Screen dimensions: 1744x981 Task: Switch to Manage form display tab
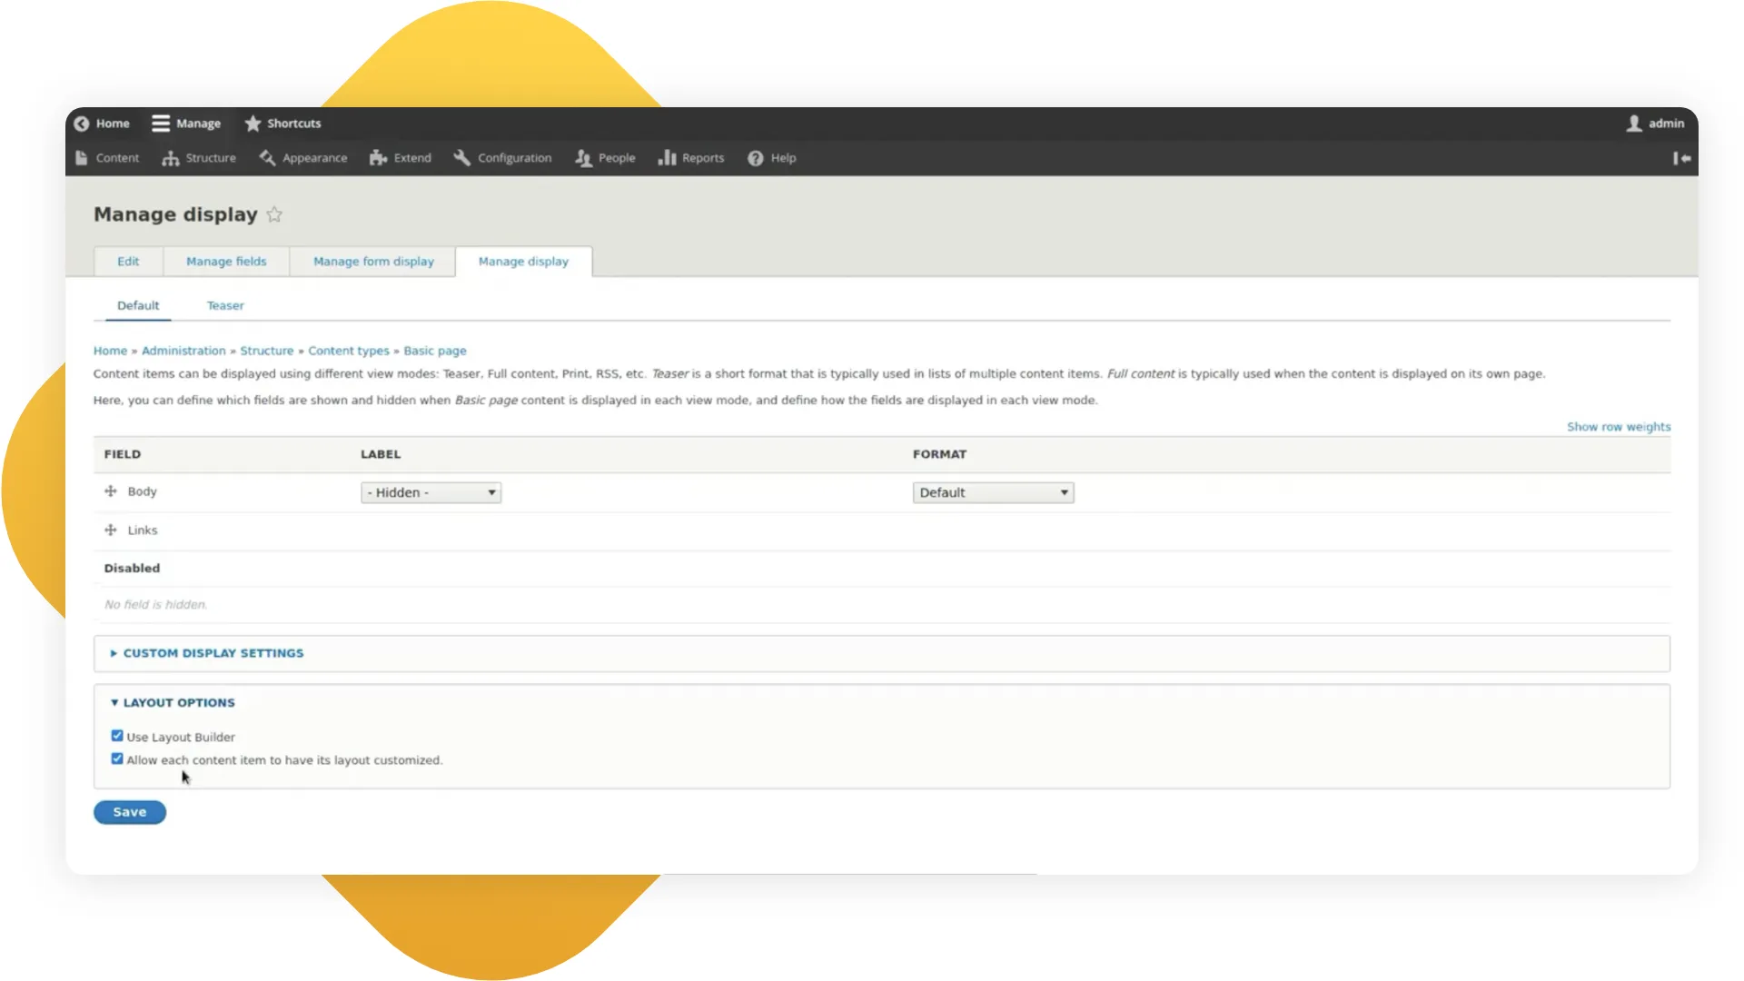pos(373,262)
